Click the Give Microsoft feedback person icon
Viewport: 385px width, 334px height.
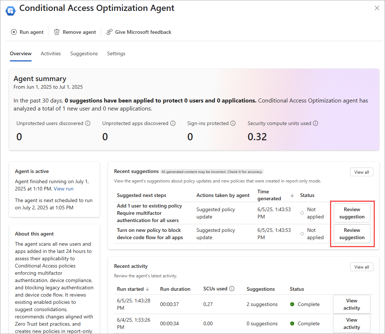109,32
